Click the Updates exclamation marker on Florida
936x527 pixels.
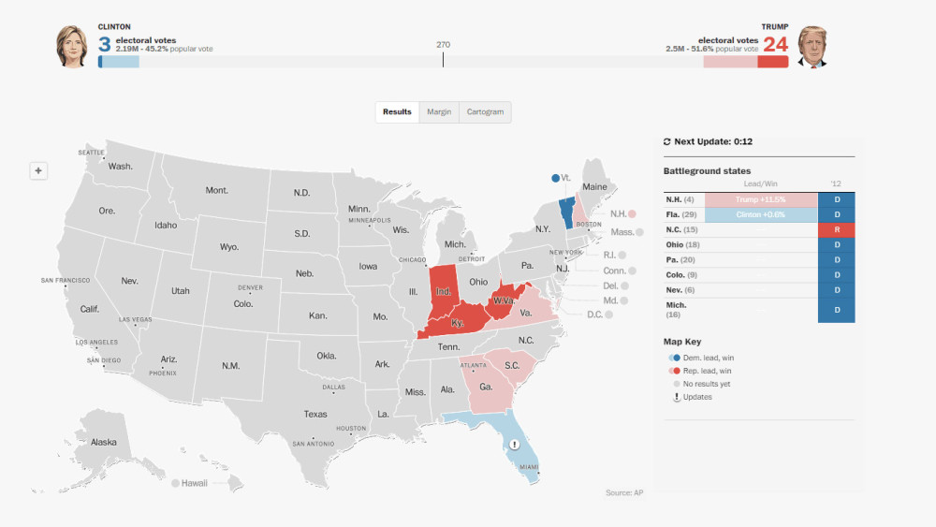[x=514, y=446]
